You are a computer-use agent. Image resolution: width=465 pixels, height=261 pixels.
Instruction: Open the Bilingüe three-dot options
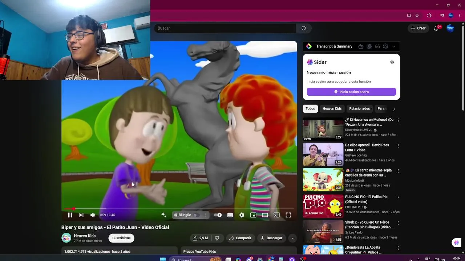pyautogui.click(x=206, y=215)
